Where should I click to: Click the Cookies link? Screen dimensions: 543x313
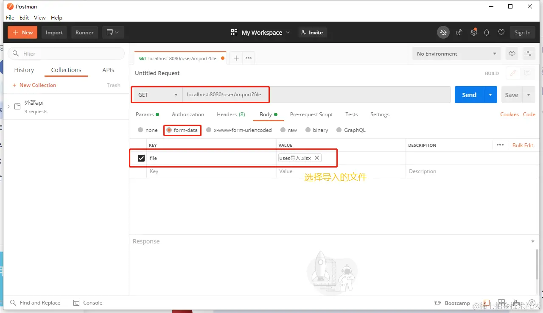point(509,115)
